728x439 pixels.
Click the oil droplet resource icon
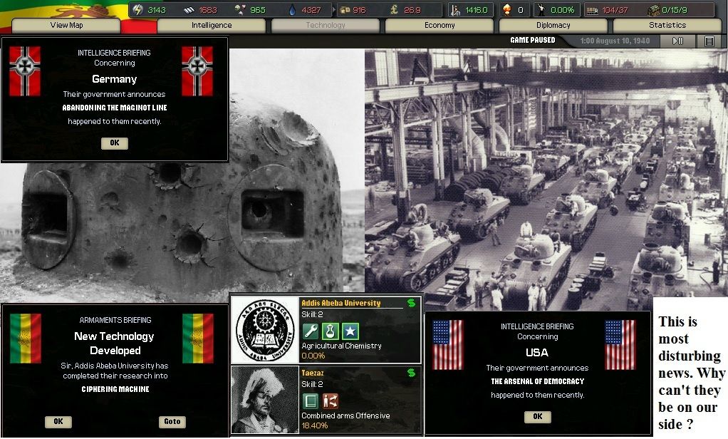pyautogui.click(x=293, y=10)
